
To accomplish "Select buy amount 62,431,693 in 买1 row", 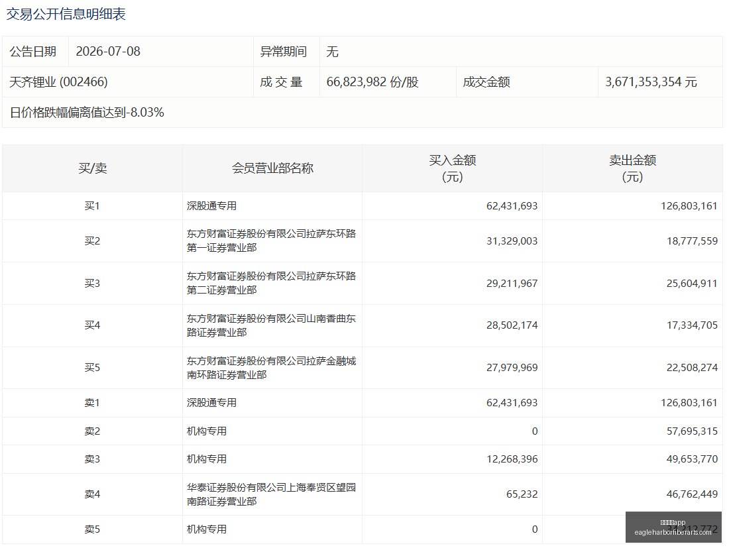I will (x=512, y=205).
